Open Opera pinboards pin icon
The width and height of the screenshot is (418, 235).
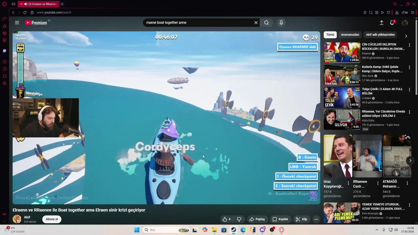click(365, 12)
